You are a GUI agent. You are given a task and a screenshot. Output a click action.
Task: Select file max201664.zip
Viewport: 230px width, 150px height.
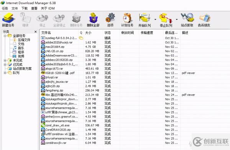click(55, 47)
